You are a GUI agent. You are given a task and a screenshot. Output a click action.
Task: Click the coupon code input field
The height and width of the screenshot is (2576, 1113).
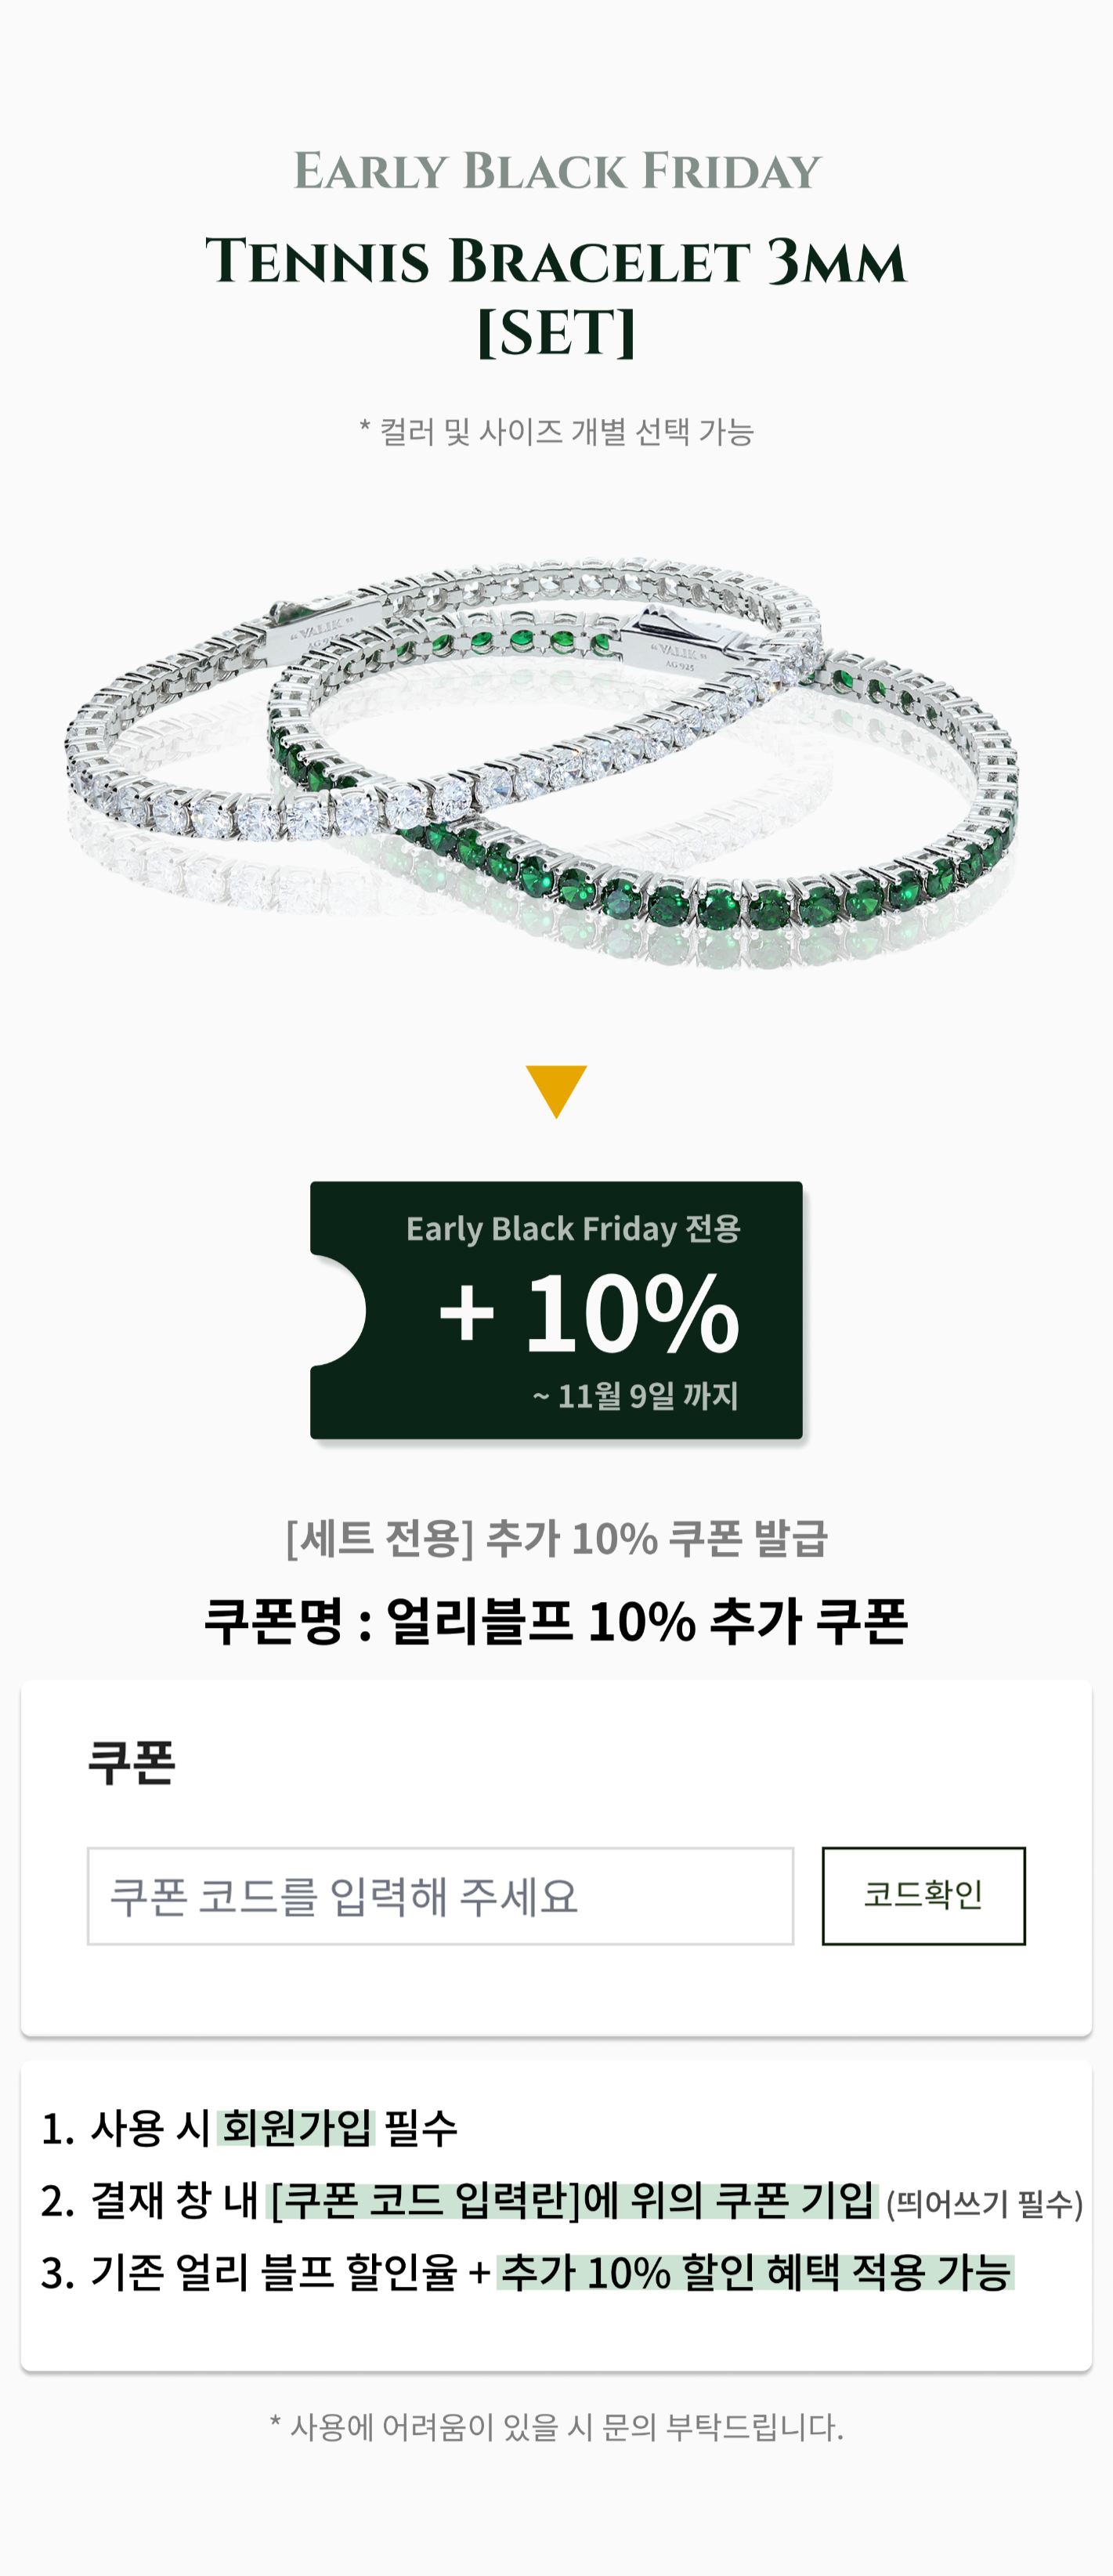click(440, 1896)
